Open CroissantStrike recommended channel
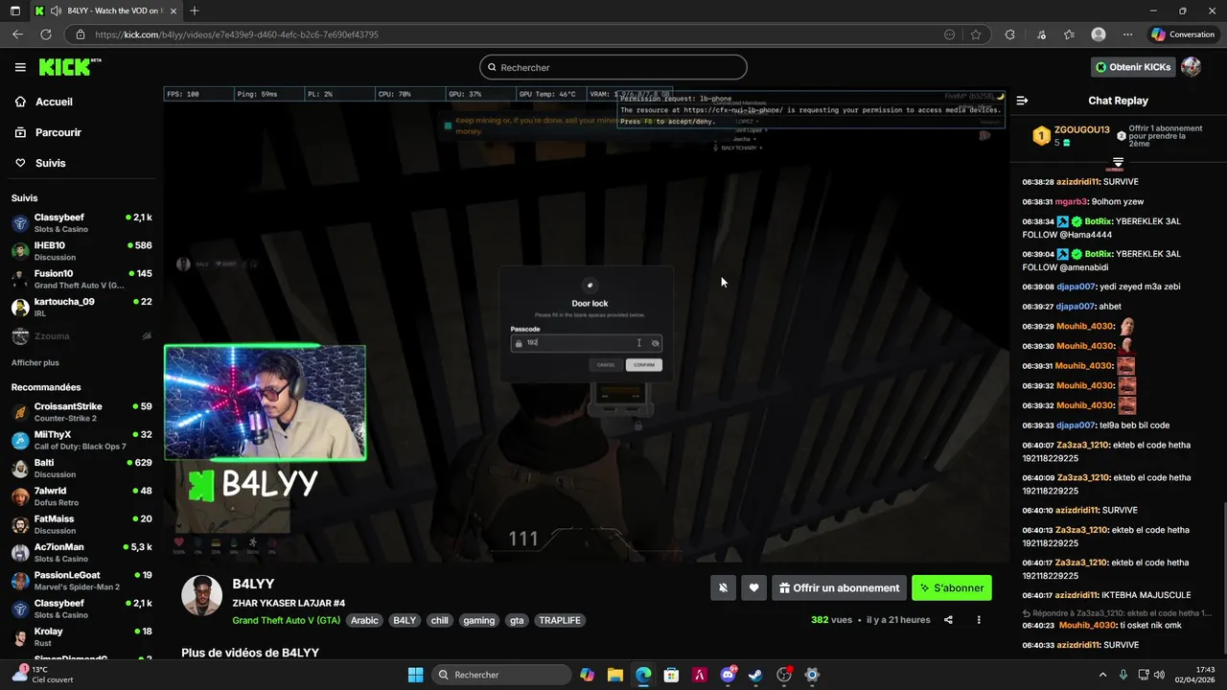This screenshot has width=1227, height=690. (81, 412)
